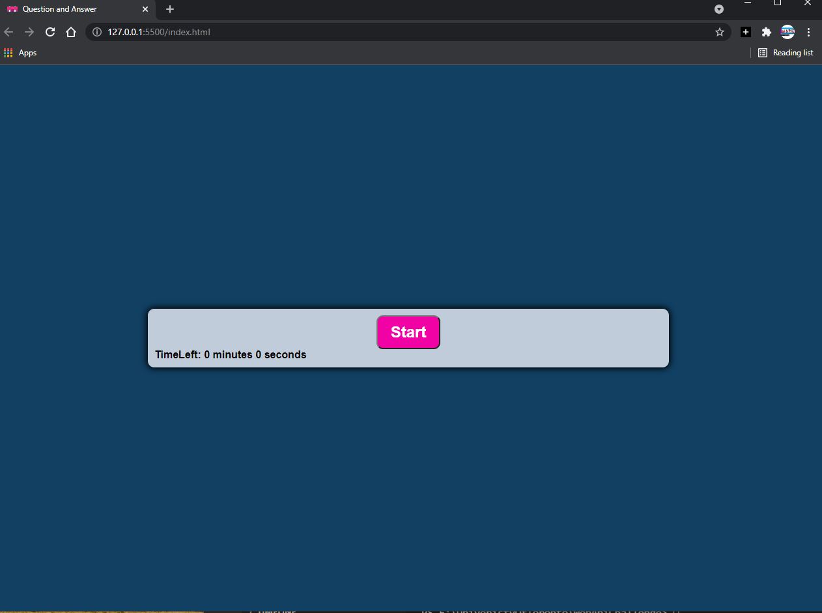Click the Reading list text label
The width and height of the screenshot is (822, 613).
(792, 53)
